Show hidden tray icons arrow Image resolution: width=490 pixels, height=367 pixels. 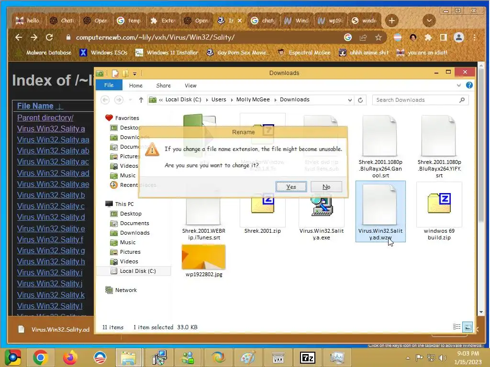pos(408,358)
